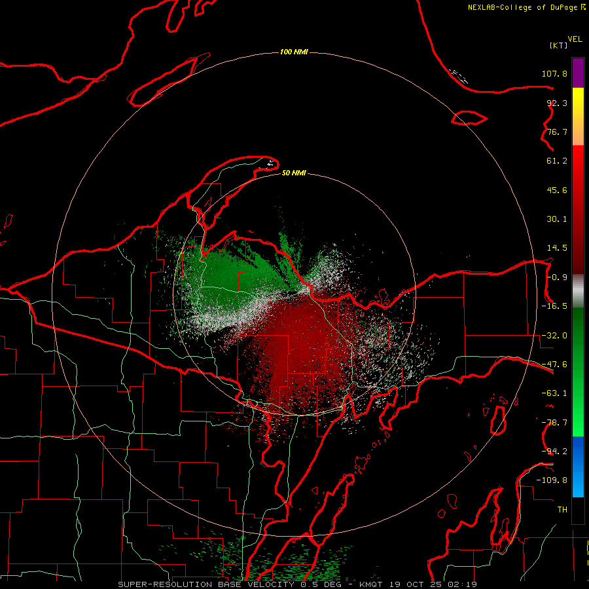Click the TH label on color bar
Viewport: 589px width, 589px height.
(x=562, y=510)
